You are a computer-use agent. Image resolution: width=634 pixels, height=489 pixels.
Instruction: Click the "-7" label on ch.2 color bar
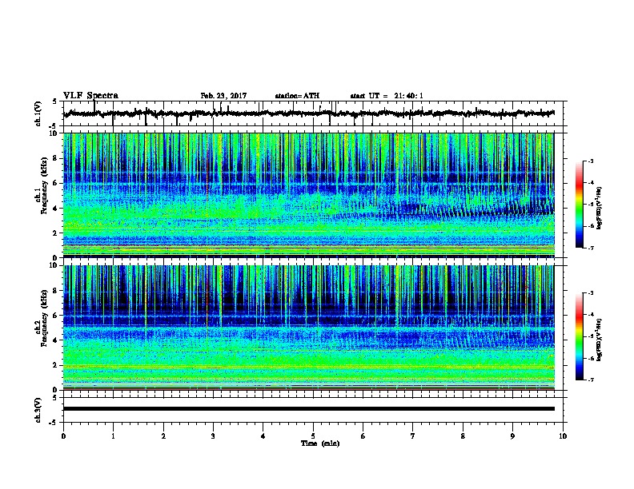591,380
